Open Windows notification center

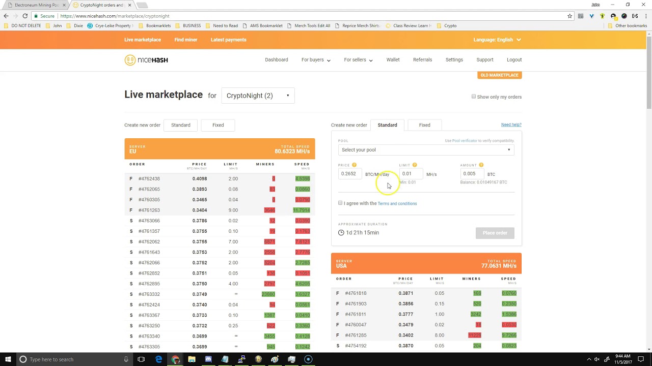(641, 359)
